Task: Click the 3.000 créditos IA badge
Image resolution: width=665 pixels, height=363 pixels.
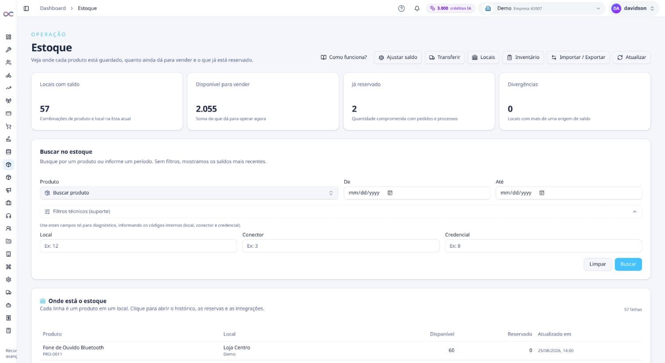Action: (x=450, y=8)
